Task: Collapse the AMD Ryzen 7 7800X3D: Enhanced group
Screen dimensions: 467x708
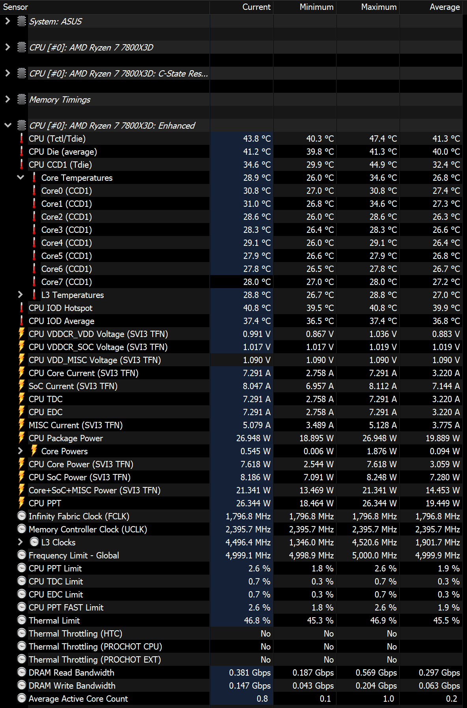Action: (7, 125)
